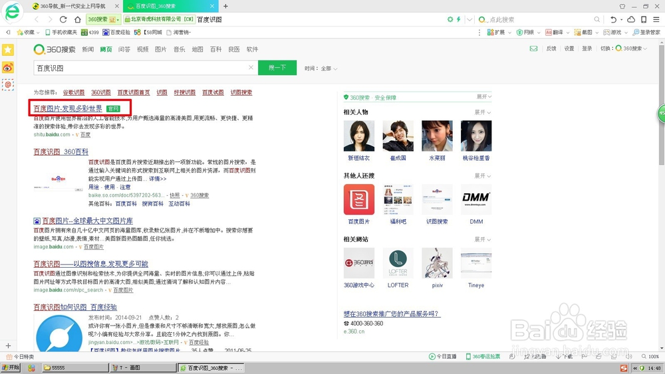Clear search text with X icon
665x374 pixels.
(251, 67)
